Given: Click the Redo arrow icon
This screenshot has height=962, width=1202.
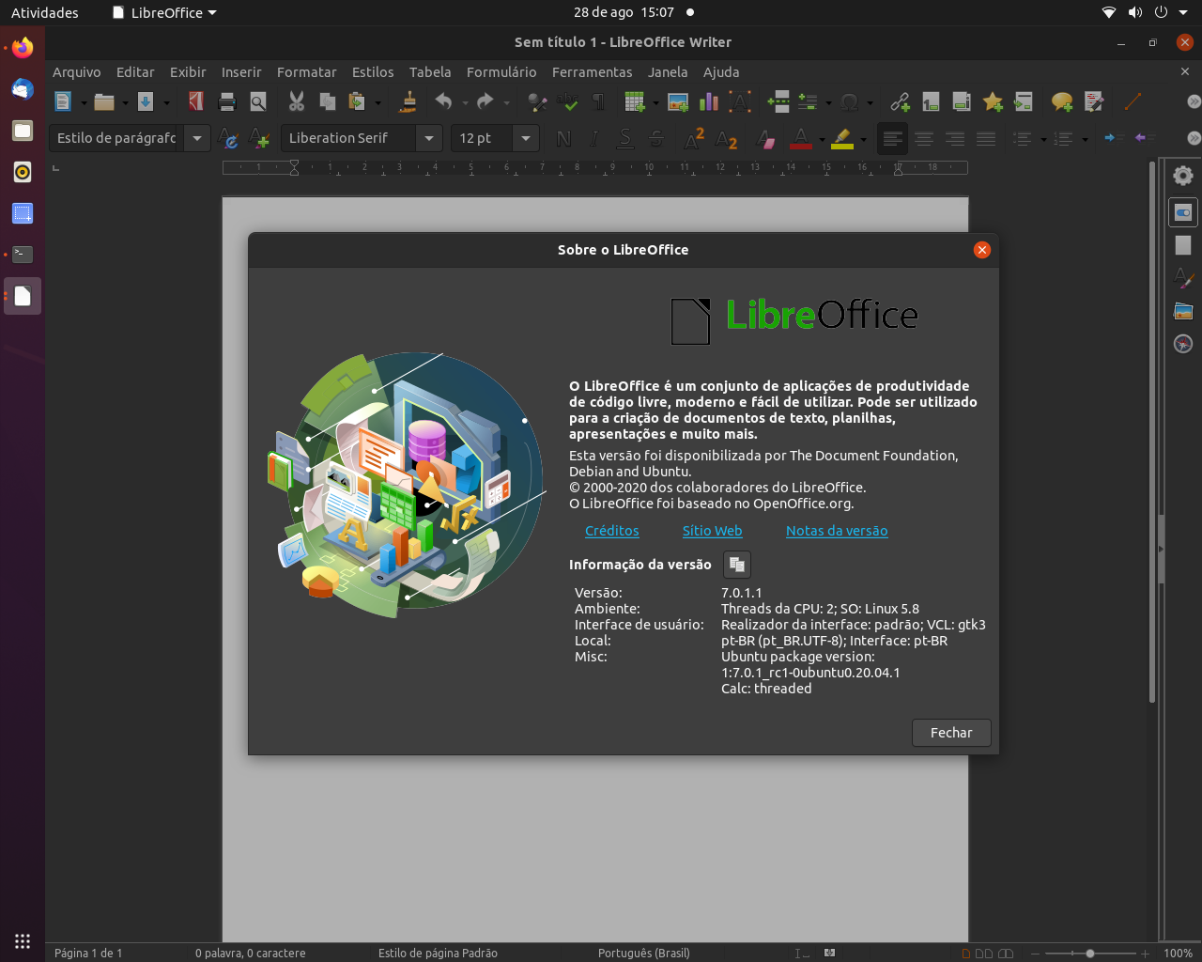Looking at the screenshot, I should tap(485, 101).
